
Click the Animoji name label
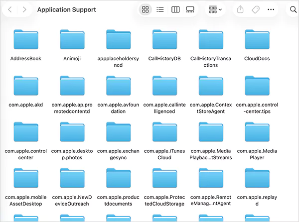pyautogui.click(x=72, y=58)
